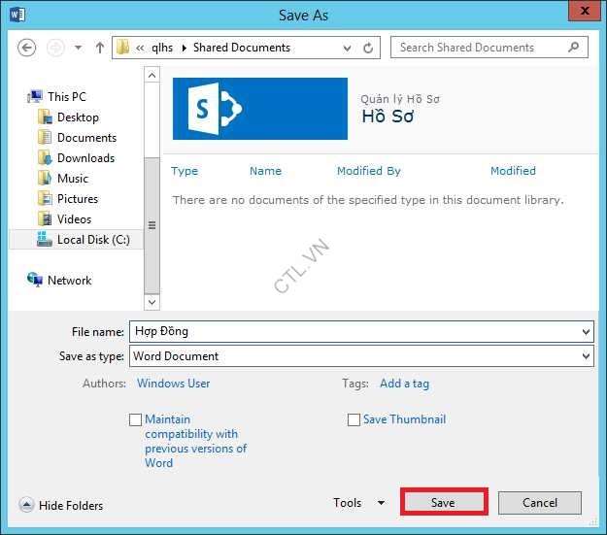Go back with the left arrow button
Viewport: 607px width, 535px height.
tap(27, 48)
